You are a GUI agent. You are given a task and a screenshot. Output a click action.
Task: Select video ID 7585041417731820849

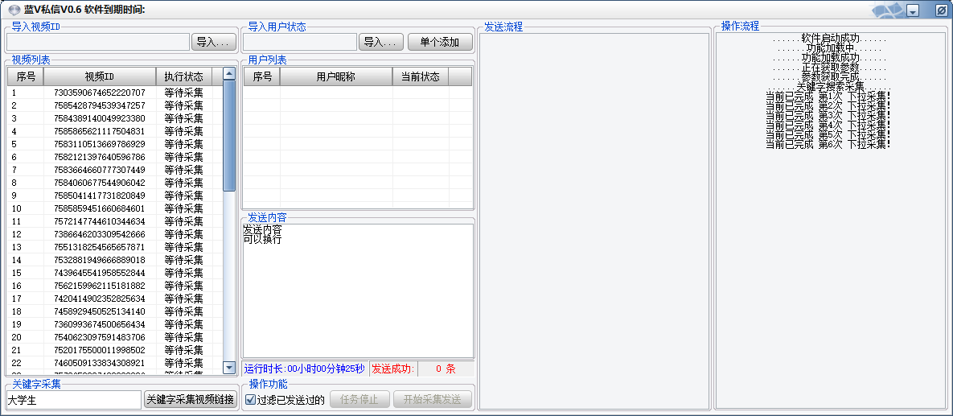click(x=100, y=196)
